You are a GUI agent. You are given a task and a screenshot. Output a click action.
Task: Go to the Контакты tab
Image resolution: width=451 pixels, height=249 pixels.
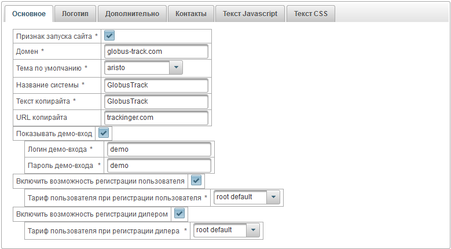[x=190, y=14]
